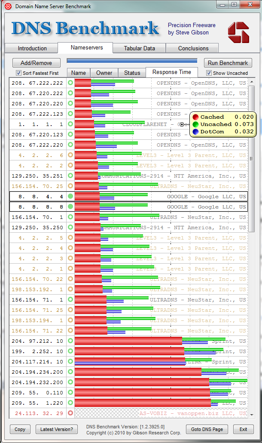
Task: Click the nameserver list scrollbar up arrow
Action: tap(252, 82)
